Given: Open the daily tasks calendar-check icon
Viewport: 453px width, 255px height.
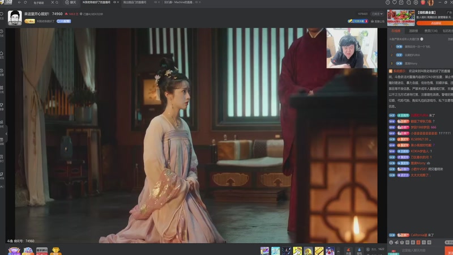Looking at the screenshot, I should pyautogui.click(x=401, y=2).
